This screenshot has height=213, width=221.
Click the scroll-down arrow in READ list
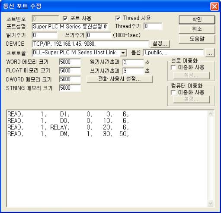[211, 203]
